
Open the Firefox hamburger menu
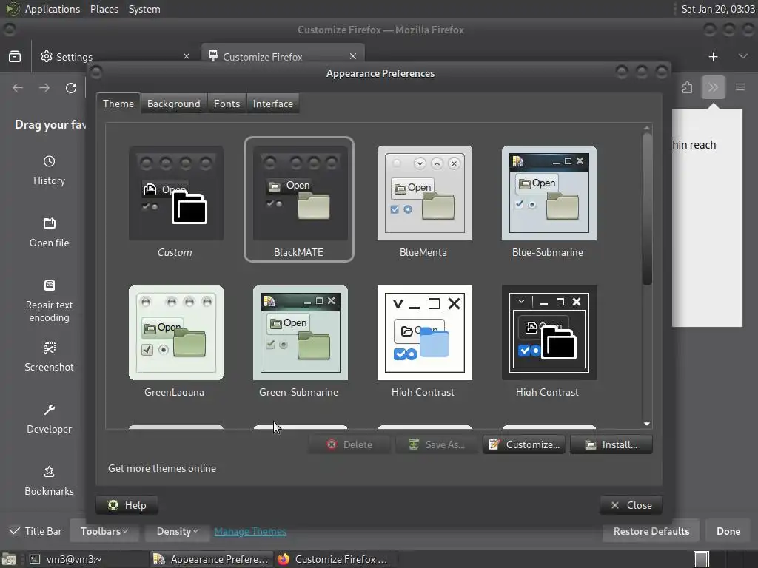pos(739,87)
